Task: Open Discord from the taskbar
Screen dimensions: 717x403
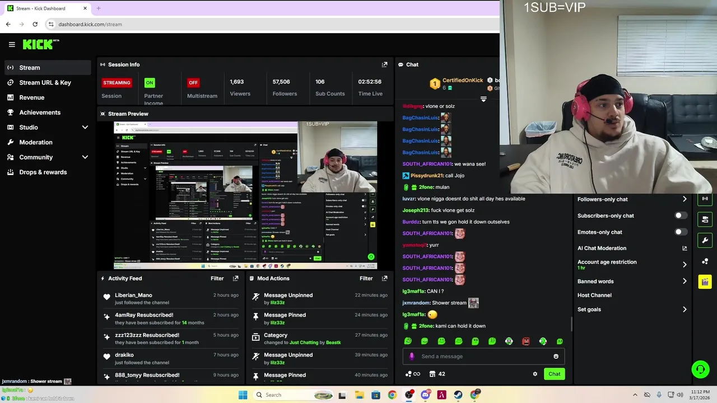Action: (x=425, y=395)
